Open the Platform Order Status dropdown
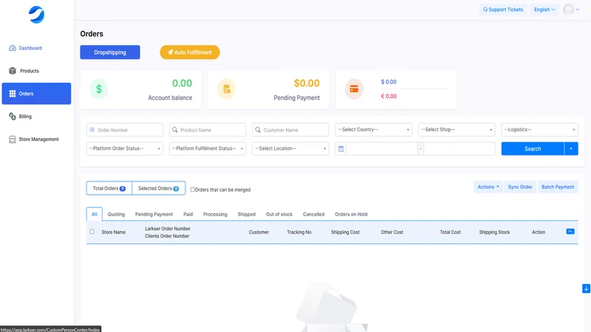 (x=125, y=148)
